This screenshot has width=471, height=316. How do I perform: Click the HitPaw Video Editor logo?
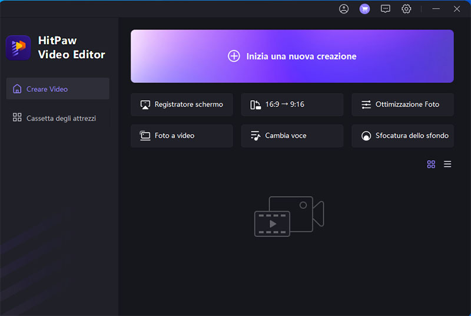coord(18,48)
